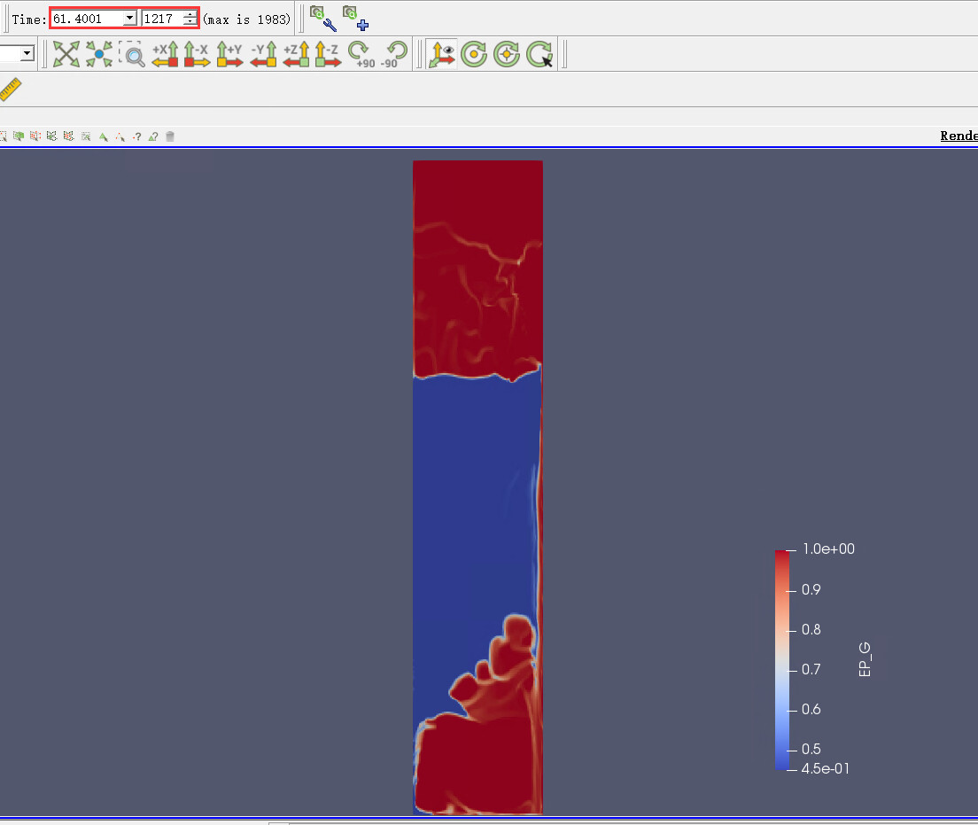Screen dimensions: 978x825
Task: Clear selection with the trash icon
Action: (x=170, y=136)
